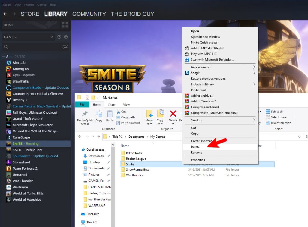Click the library search magnifier icon
The width and height of the screenshot is (308, 227).
[6, 47]
